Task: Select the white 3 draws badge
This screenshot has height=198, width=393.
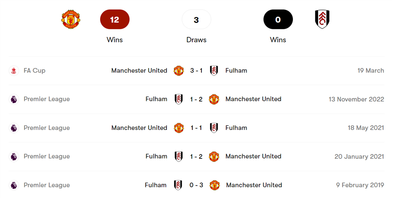Action: [196, 20]
